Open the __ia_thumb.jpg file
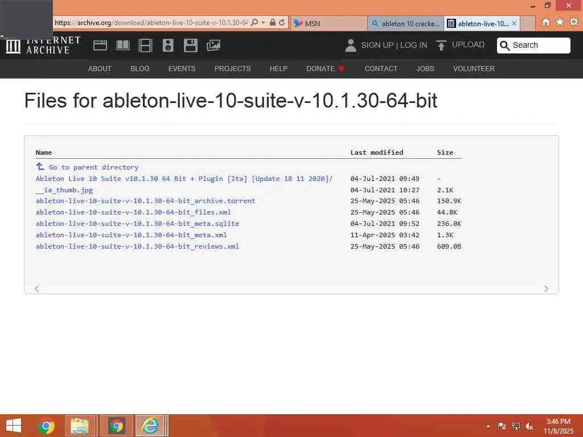The width and height of the screenshot is (583, 437). 64,190
